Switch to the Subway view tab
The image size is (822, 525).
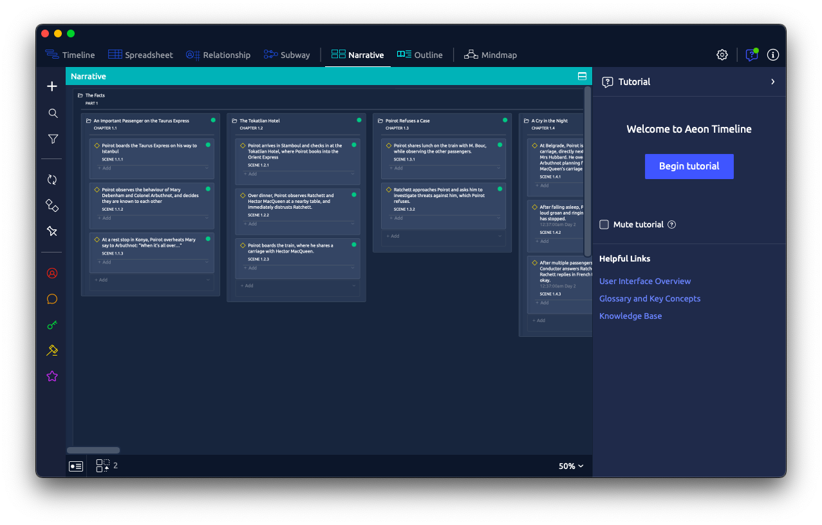[x=287, y=55]
